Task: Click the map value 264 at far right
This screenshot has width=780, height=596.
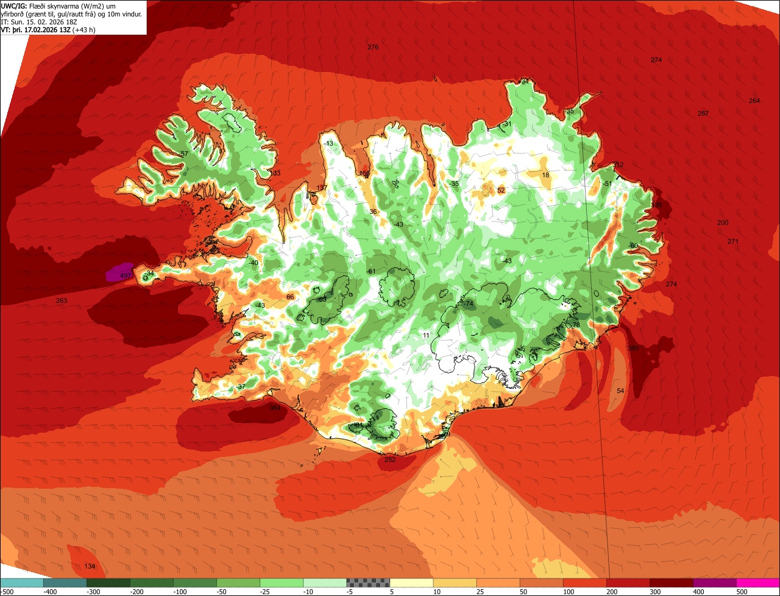Action: tap(754, 101)
